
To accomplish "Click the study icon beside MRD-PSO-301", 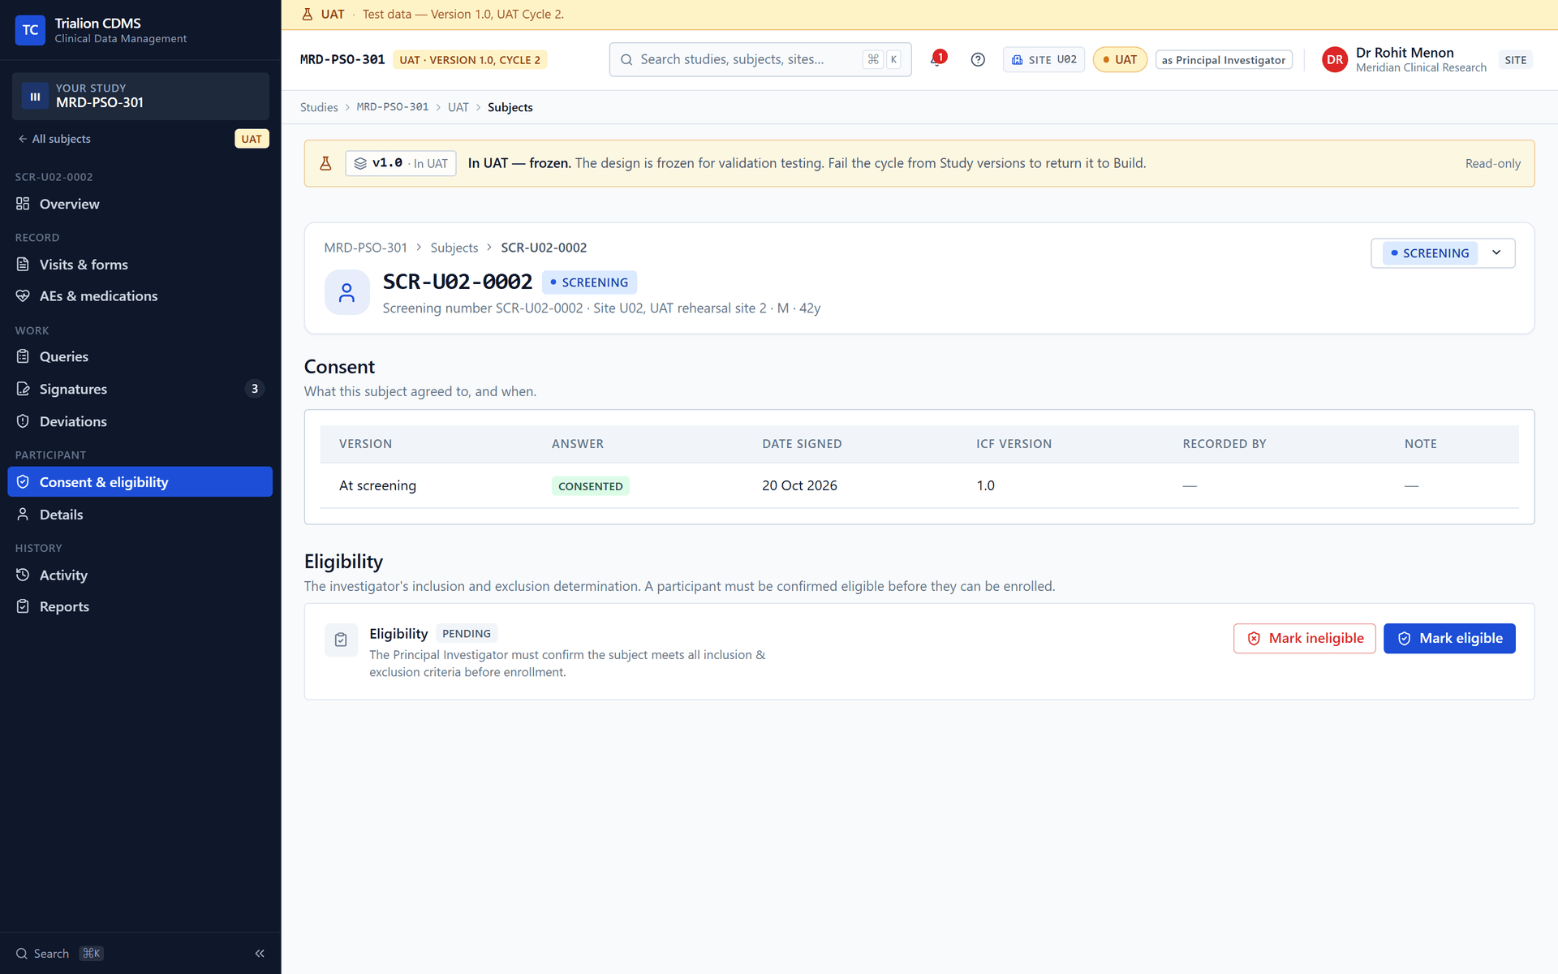I will [35, 96].
